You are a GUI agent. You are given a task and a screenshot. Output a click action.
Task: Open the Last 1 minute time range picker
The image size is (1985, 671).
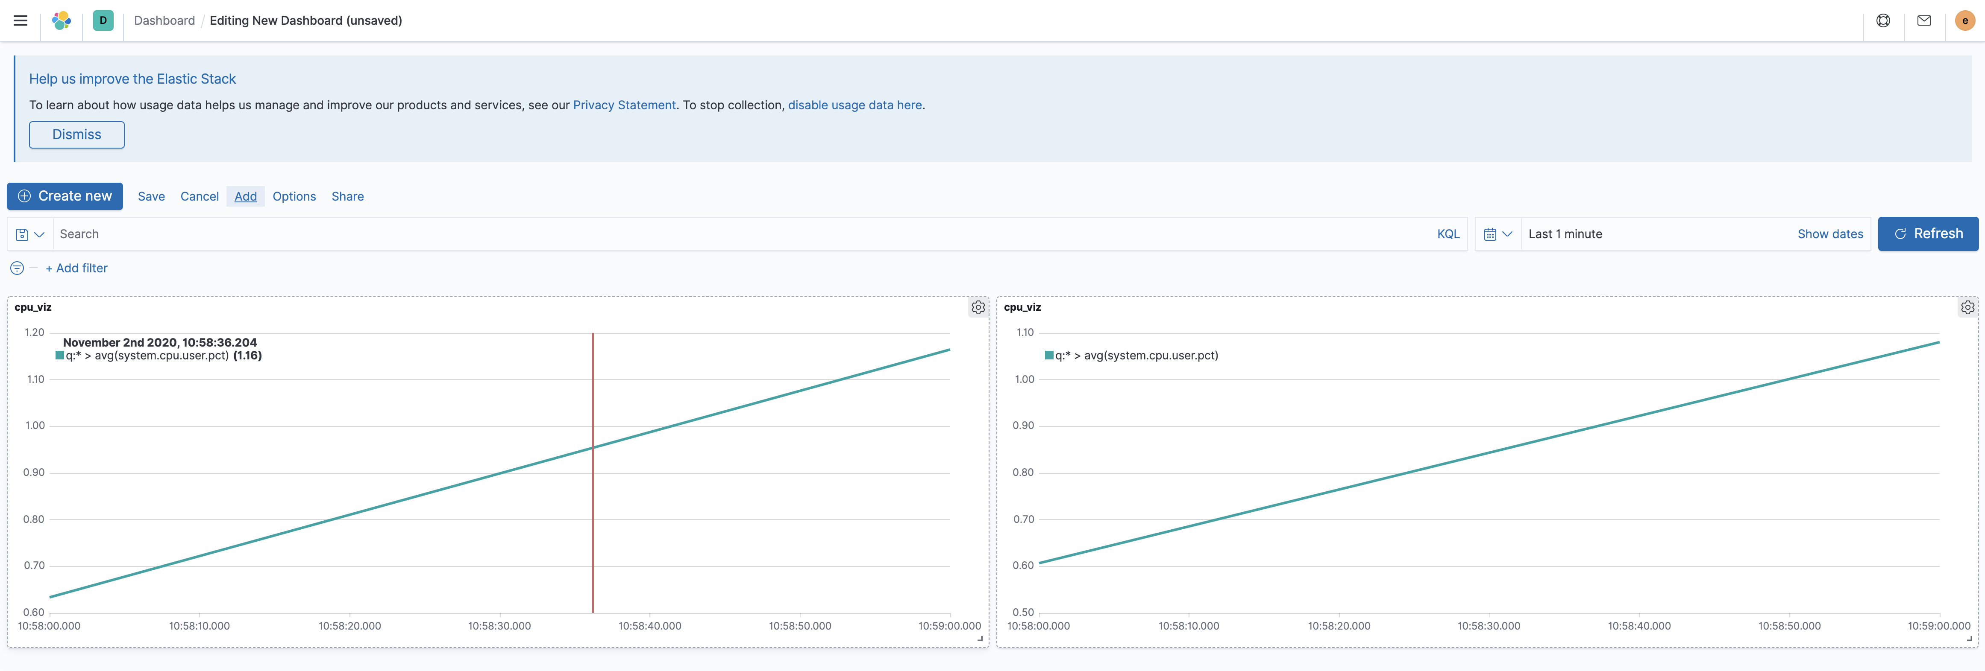(x=1565, y=233)
